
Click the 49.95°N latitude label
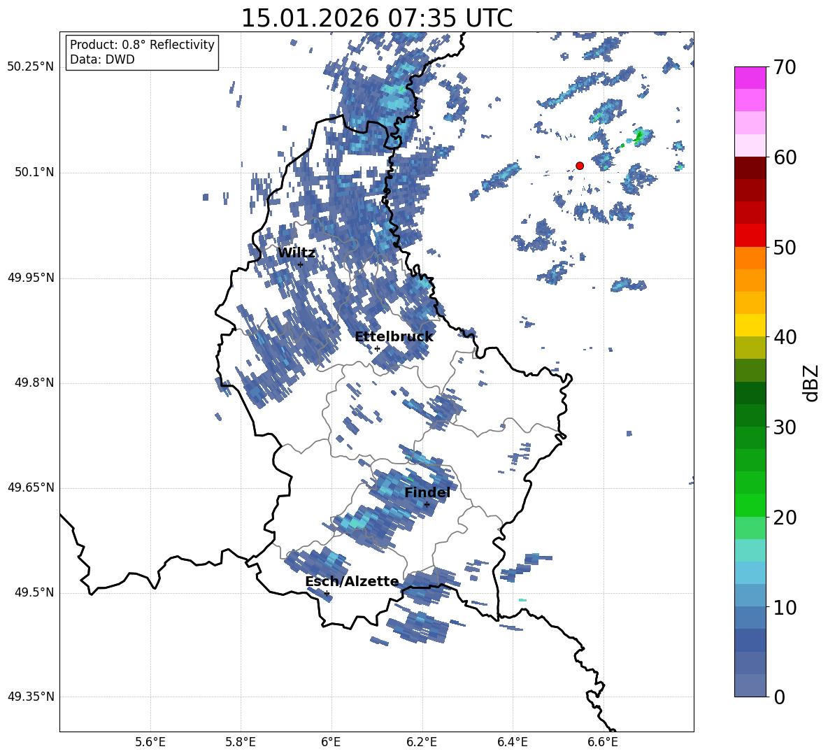31,278
